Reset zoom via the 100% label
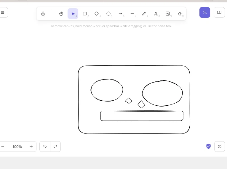Image resolution: width=227 pixels, height=169 pixels. (x=17, y=147)
